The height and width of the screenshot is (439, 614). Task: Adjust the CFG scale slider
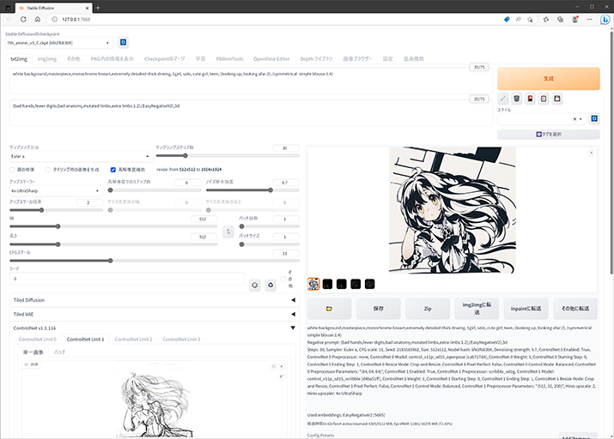click(155, 261)
